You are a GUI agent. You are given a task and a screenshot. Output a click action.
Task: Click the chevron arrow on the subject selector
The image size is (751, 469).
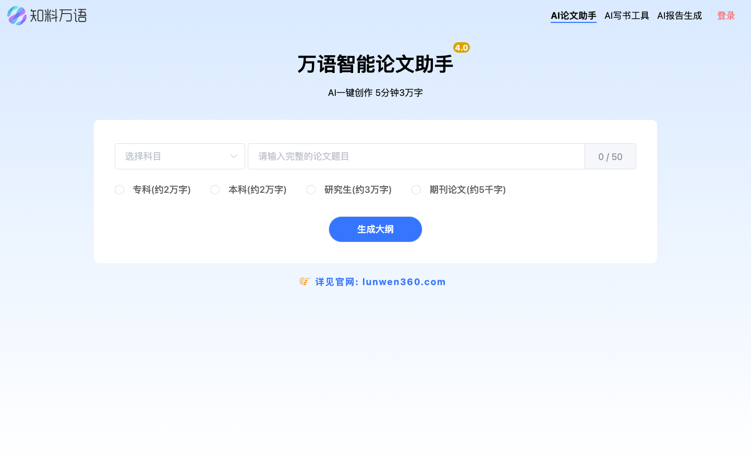(233, 156)
